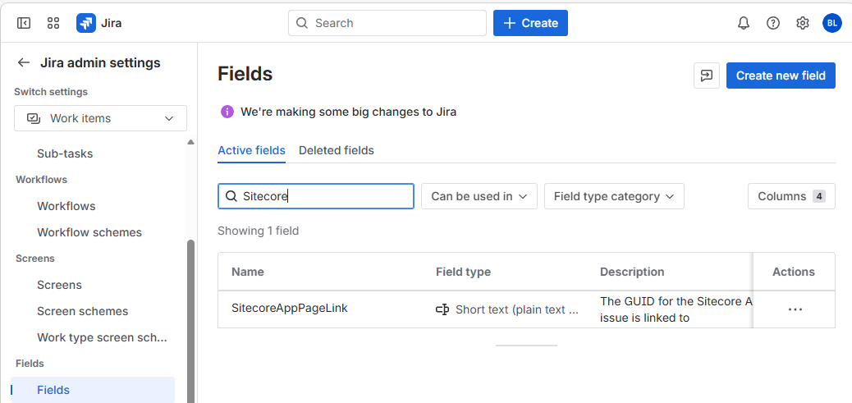
Task: Collapse the sidebar using the panel icon
Action: click(x=24, y=23)
